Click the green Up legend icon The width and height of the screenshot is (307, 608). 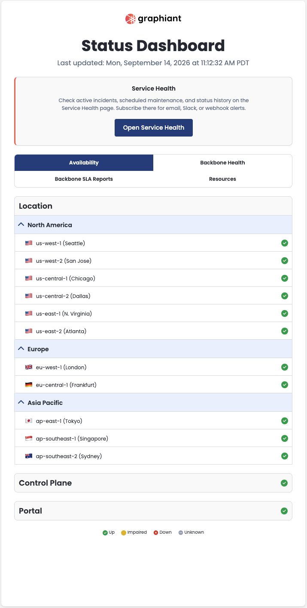click(x=105, y=533)
